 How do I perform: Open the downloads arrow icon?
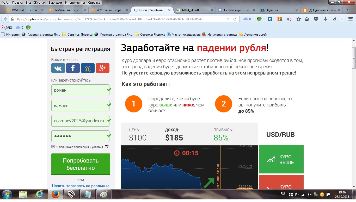(326, 19)
